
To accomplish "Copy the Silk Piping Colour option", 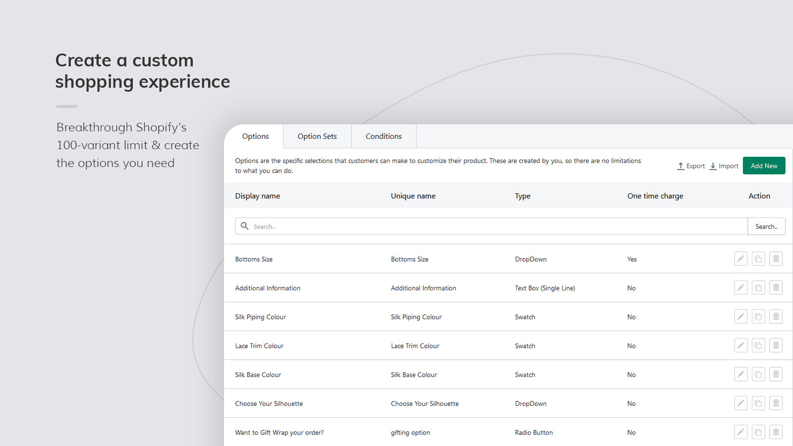I will coord(758,316).
